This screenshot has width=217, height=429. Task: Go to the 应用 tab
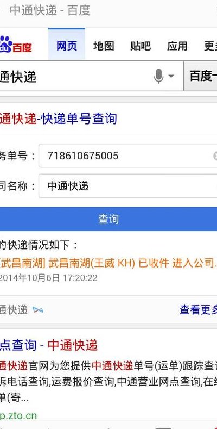tap(177, 46)
